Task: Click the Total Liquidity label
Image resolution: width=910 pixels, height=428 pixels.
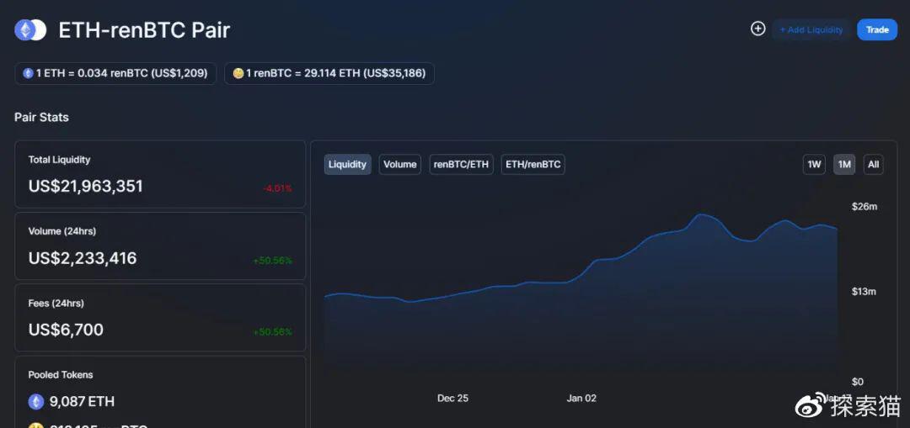Action: coord(59,159)
